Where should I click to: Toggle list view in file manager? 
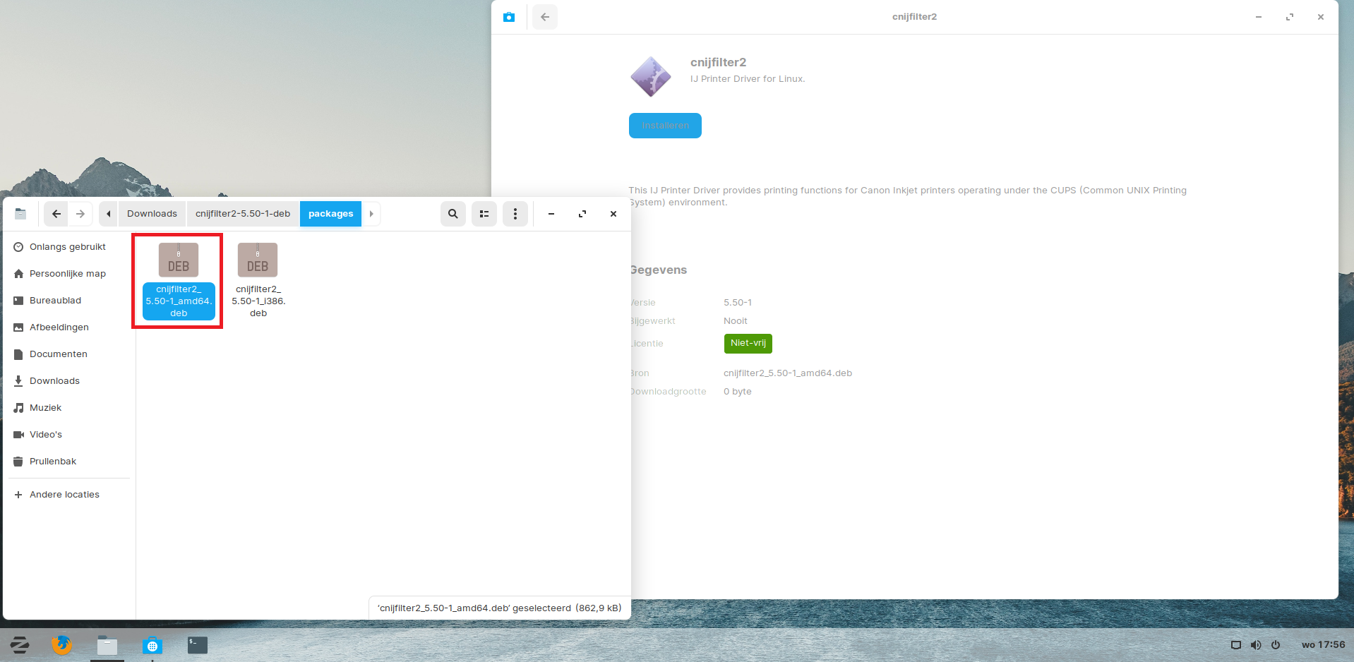[x=484, y=214]
